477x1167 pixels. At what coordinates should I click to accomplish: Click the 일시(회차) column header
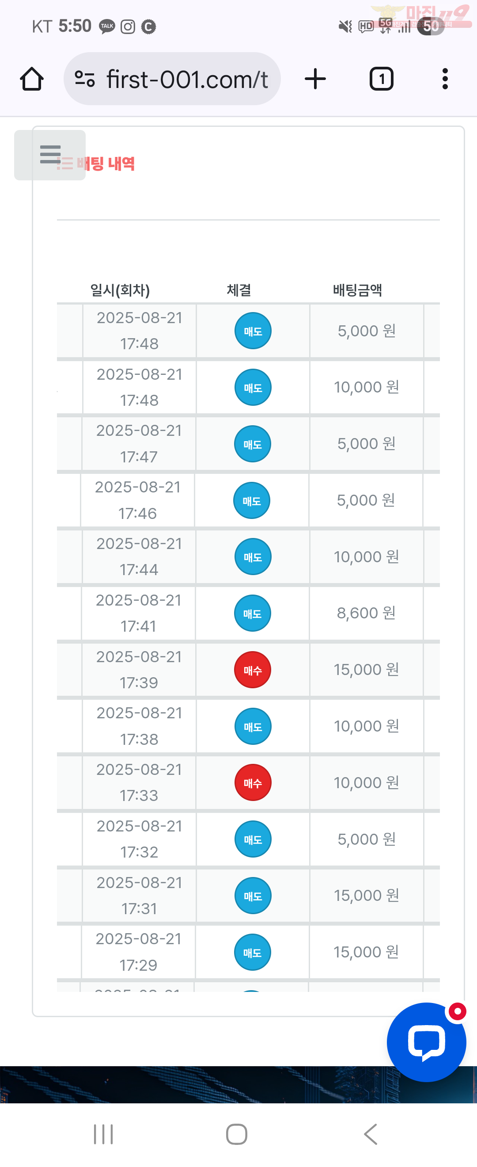point(120,290)
